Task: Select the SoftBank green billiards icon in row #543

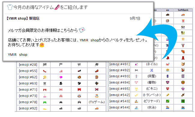Action: [x=183, y=101]
